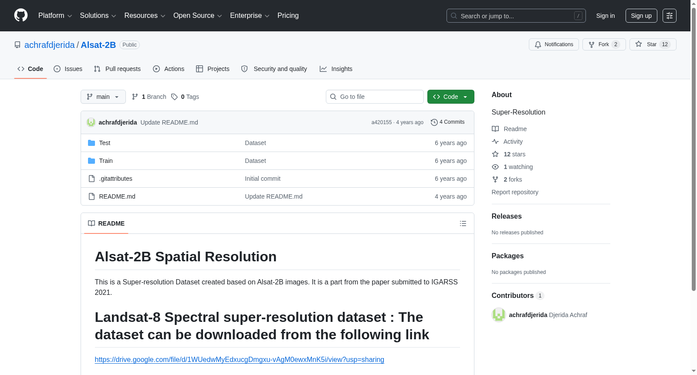
Task: Click the Report repository link
Action: tap(515, 192)
